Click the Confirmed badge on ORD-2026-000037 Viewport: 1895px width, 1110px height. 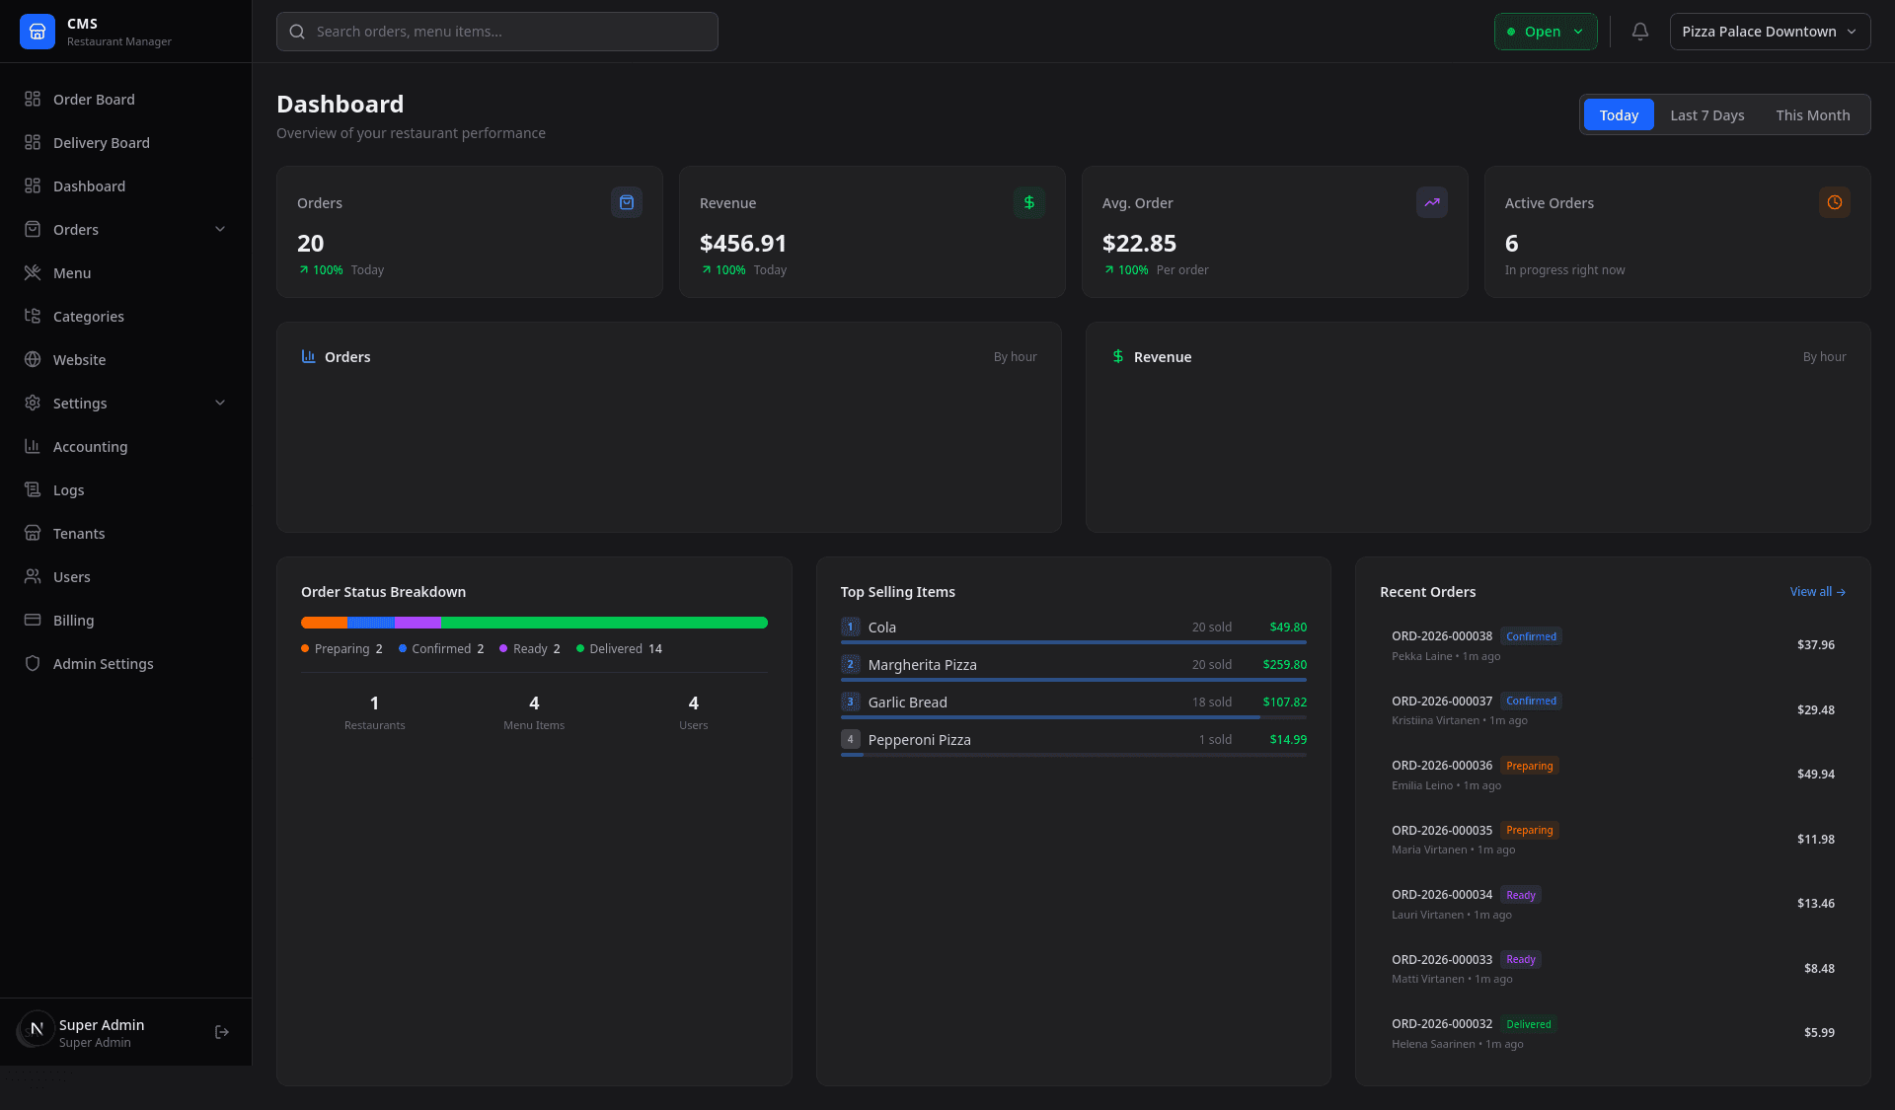1531,701
